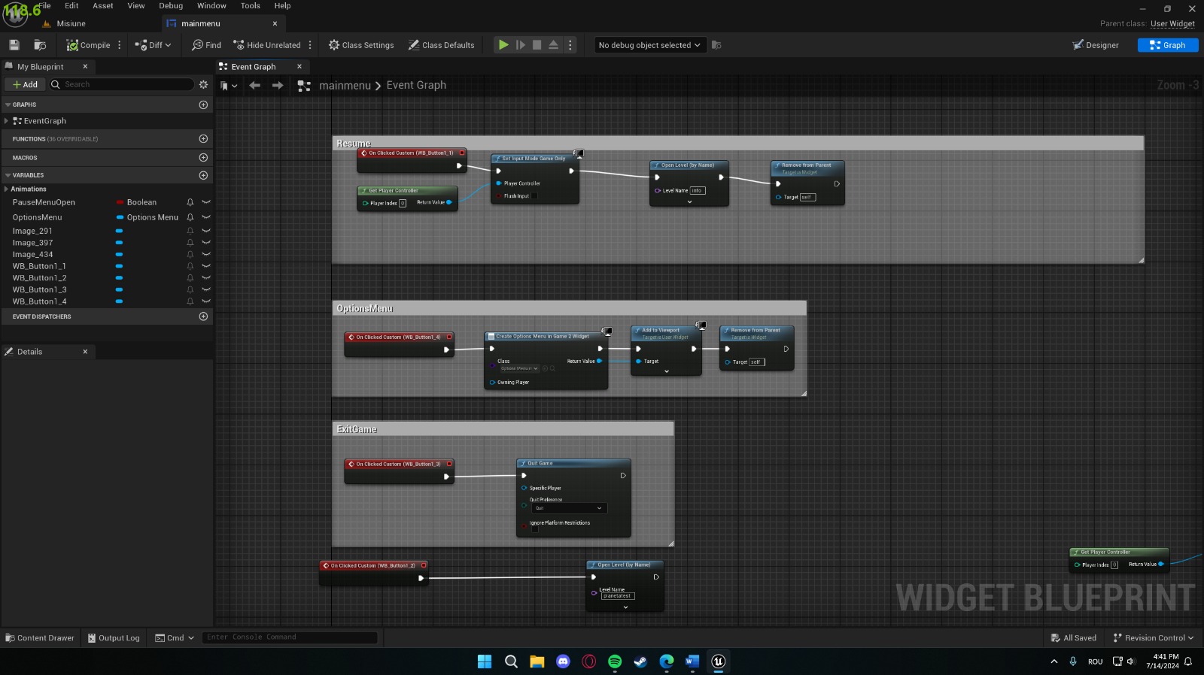This screenshot has width=1204, height=675.
Task: Click the frame-skip playback button
Action: pos(521,45)
